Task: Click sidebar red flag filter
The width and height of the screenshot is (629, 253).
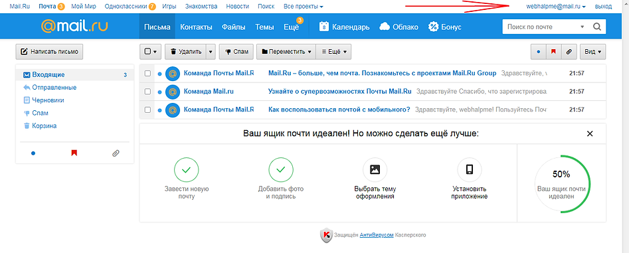Action: point(74,153)
